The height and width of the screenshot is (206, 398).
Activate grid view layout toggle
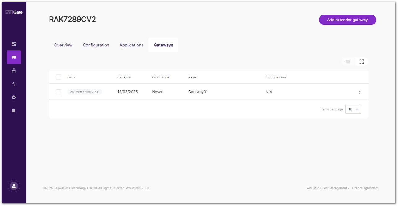coord(361,61)
